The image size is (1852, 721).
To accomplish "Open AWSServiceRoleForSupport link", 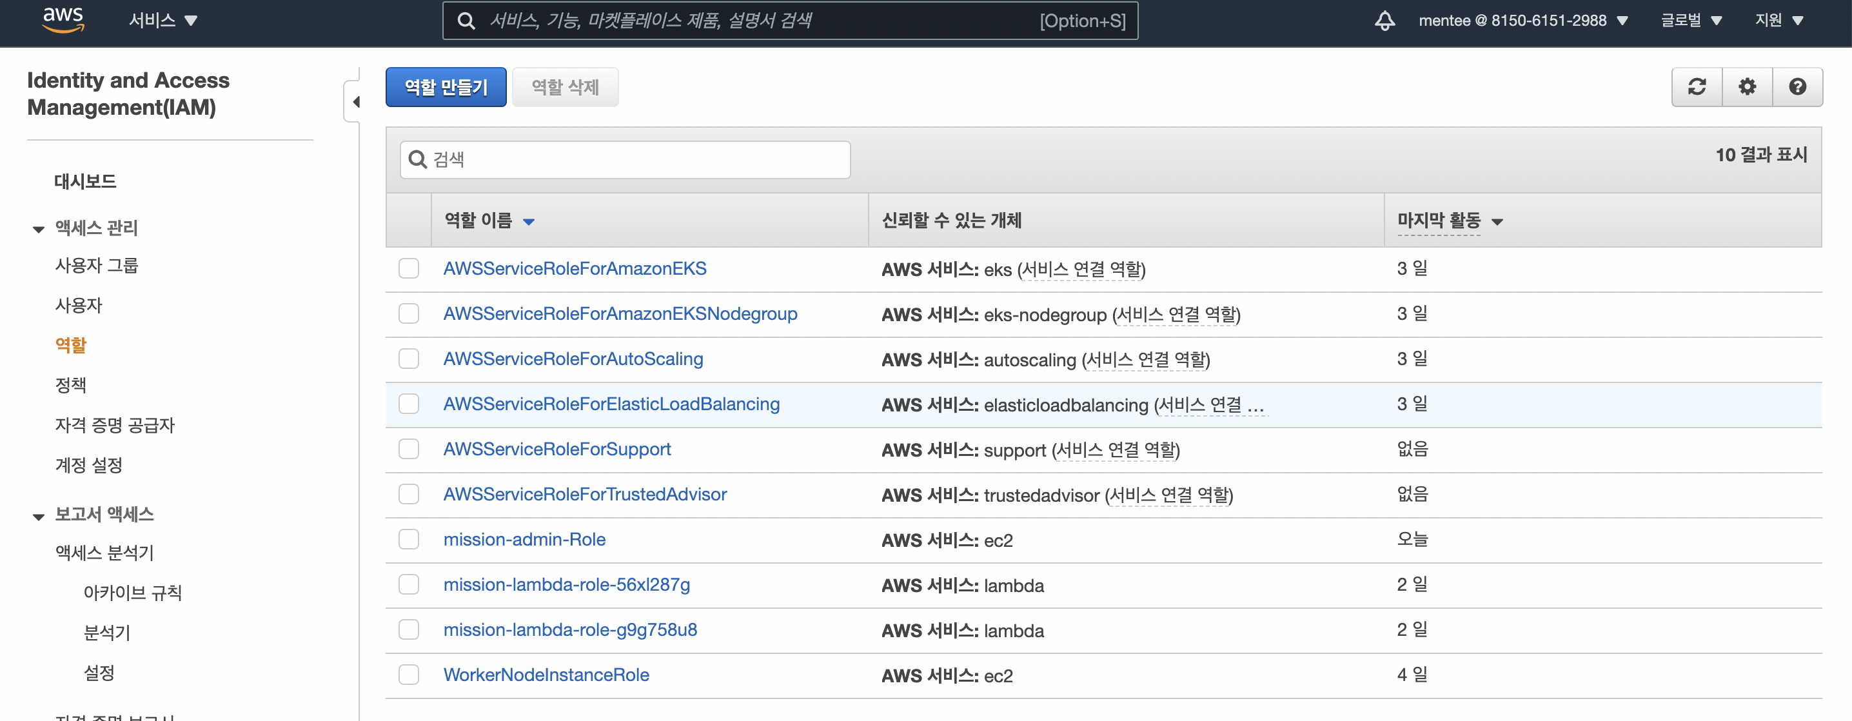I will point(557,449).
